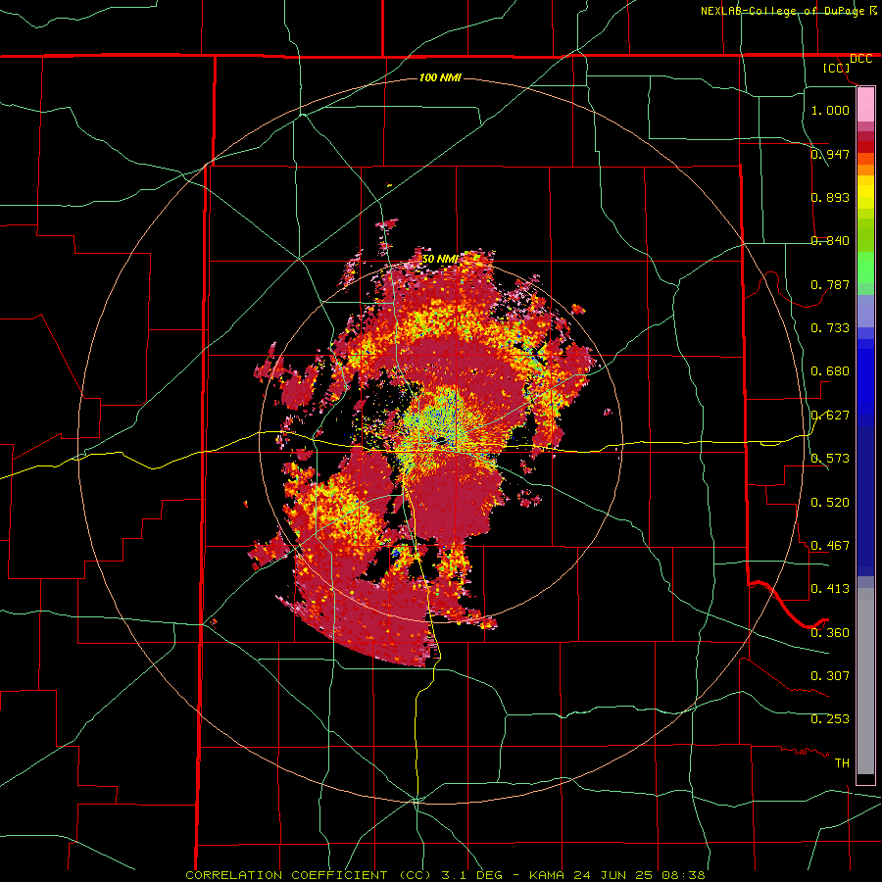Click the 1.000 legend value
The width and height of the screenshot is (882, 882).
point(830,110)
